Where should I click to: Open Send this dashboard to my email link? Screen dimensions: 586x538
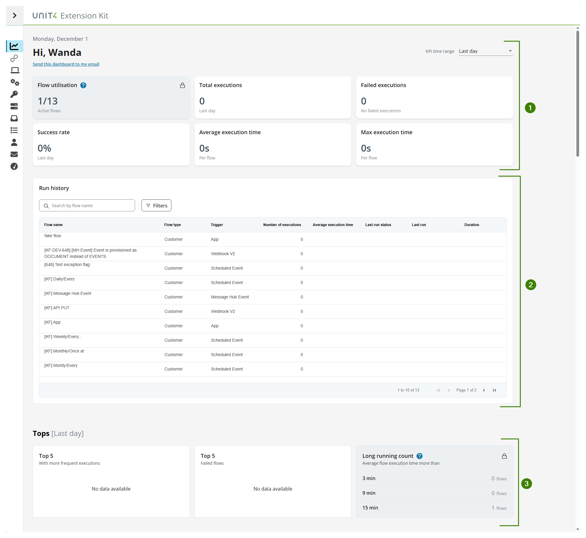tap(66, 64)
